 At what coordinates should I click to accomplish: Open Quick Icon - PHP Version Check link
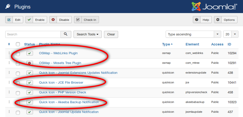coord(63,92)
